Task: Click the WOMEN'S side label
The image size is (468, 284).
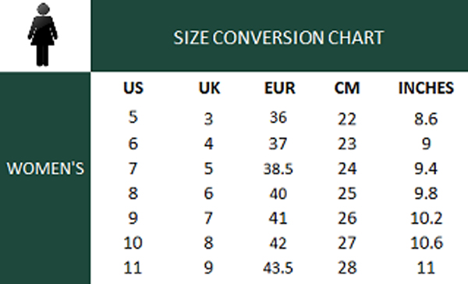Action: tap(45, 169)
